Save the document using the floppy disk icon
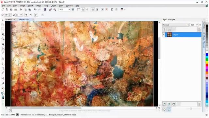Viewport: 209px width, 118px height. tap(11, 10)
